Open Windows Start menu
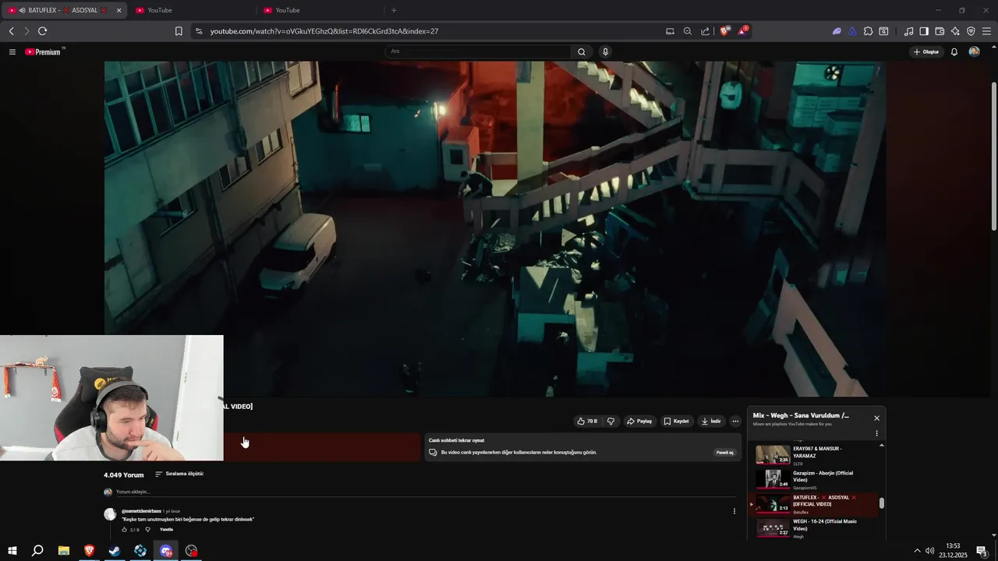 pos(12,551)
